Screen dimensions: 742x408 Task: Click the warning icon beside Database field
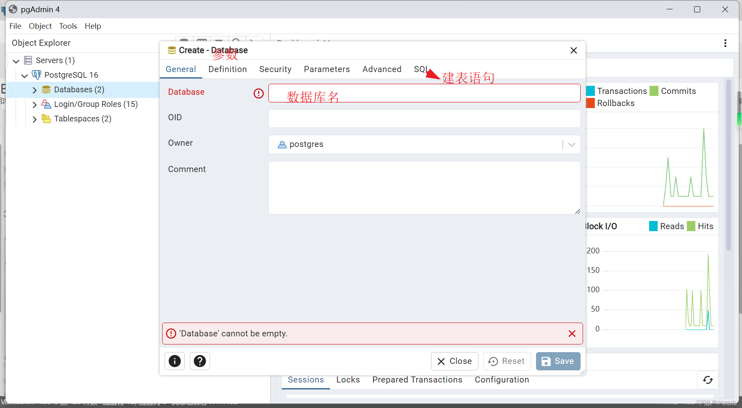pos(258,93)
